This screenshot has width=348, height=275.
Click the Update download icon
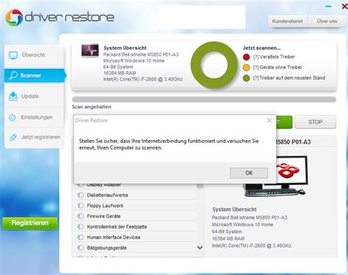(13, 96)
